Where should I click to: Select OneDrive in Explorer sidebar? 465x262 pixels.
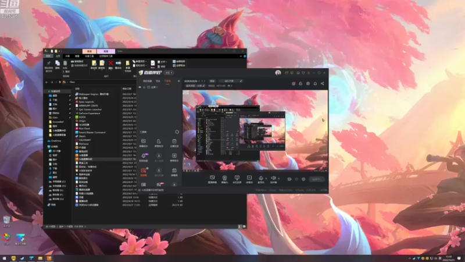[56, 141]
